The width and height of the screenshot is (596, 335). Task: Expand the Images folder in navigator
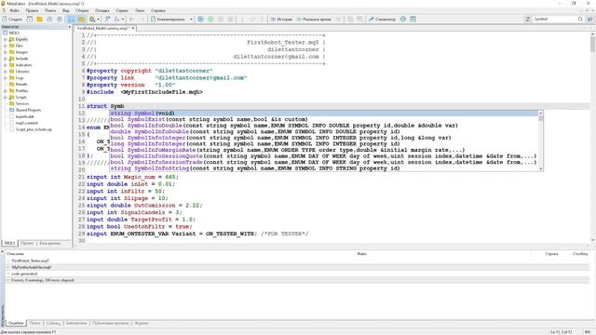coord(6,52)
